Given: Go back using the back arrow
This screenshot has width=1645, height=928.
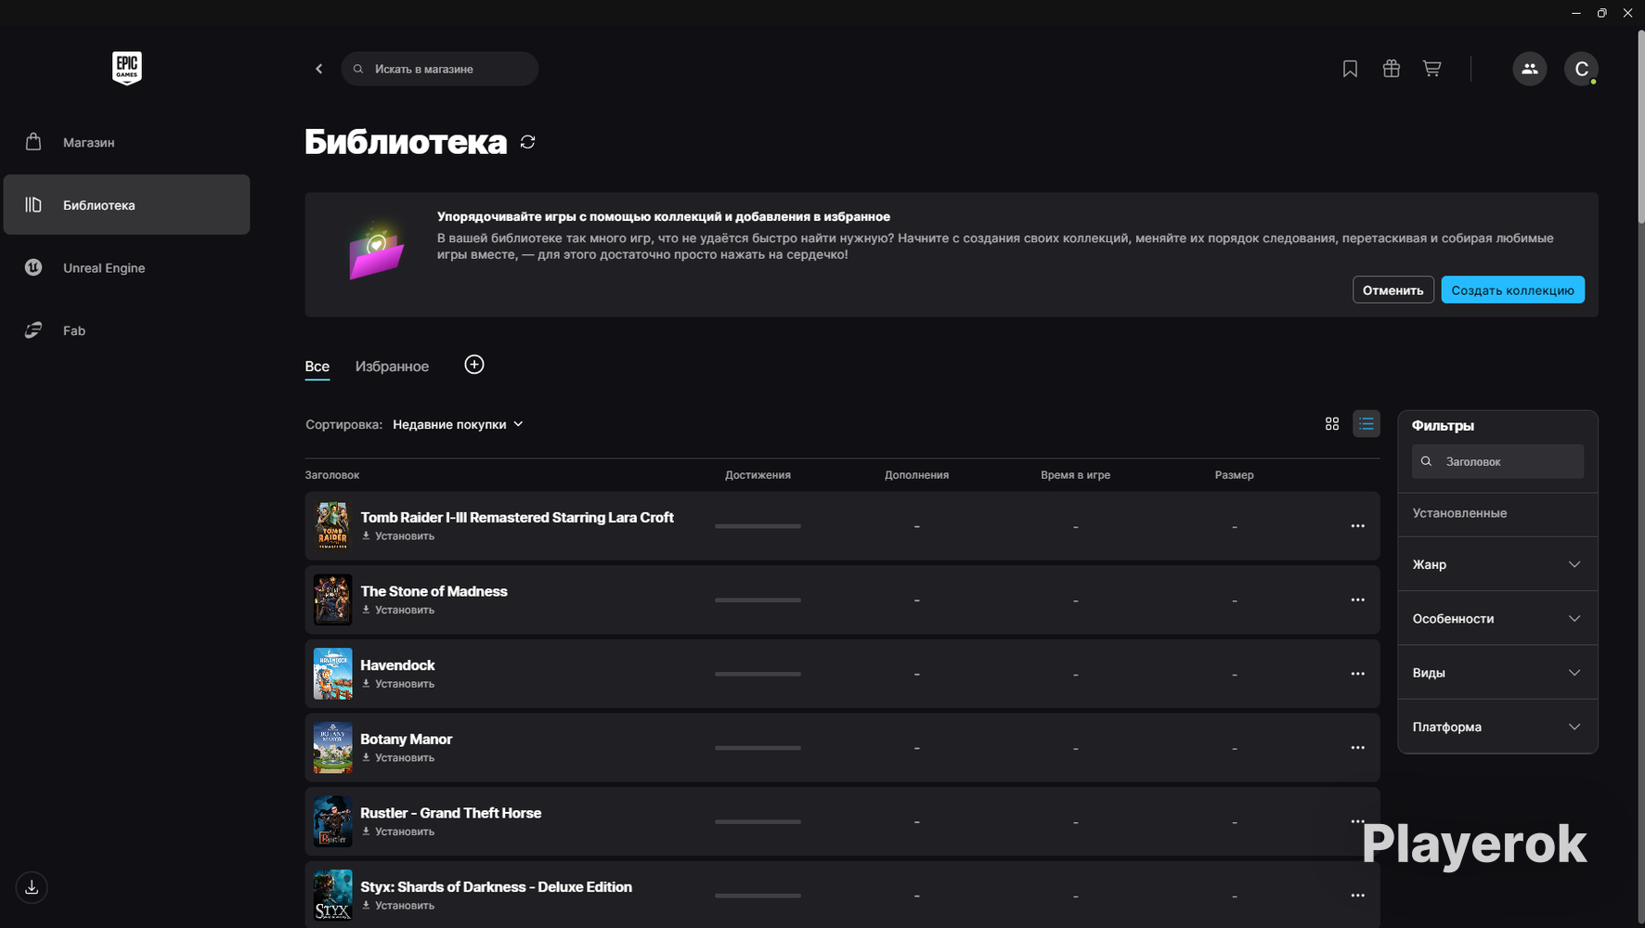Looking at the screenshot, I should click(x=319, y=69).
